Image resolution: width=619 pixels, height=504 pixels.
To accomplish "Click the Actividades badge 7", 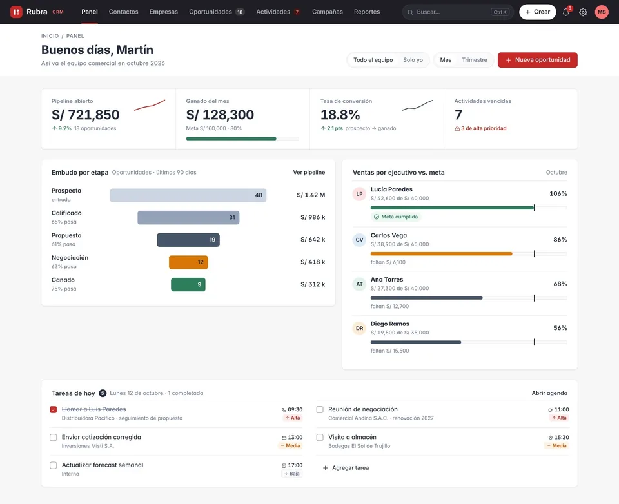I will point(297,12).
